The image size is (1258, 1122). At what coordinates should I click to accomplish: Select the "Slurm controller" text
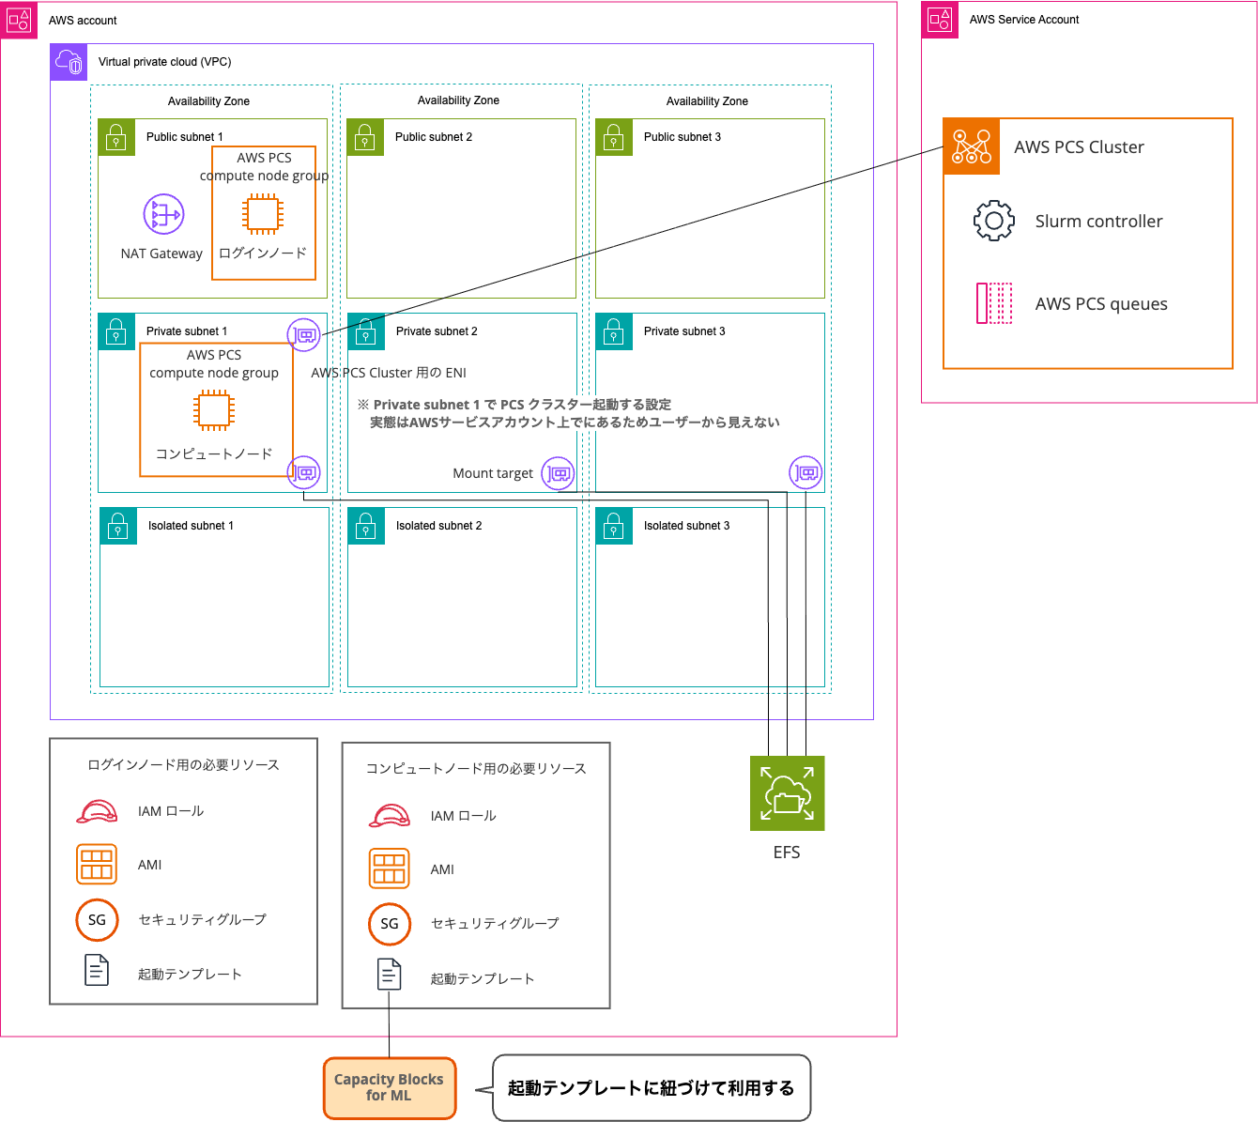[1098, 222]
